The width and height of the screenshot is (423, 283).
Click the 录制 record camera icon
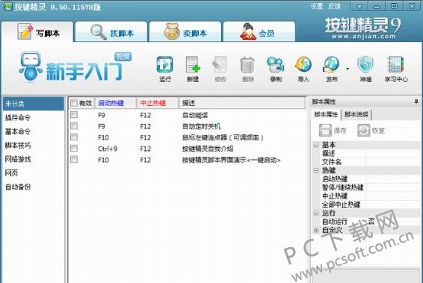[x=276, y=64]
